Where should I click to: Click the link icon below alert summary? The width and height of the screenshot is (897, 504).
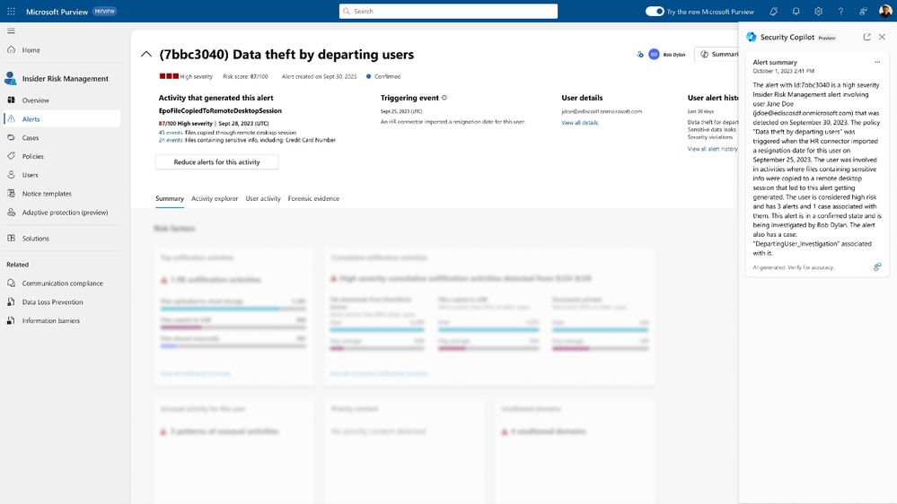tap(877, 267)
